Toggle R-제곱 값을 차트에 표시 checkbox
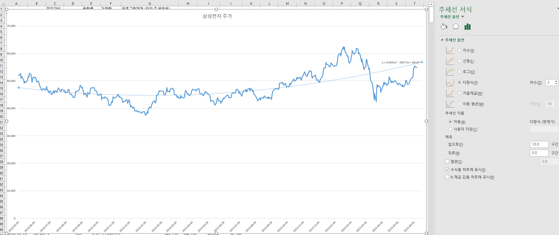The height and width of the screenshot is (235, 559). [x=447, y=177]
